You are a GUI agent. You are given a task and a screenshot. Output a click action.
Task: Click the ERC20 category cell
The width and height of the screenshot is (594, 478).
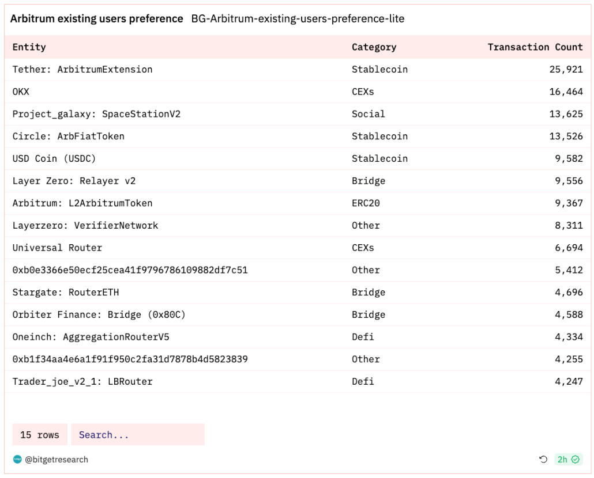point(366,203)
